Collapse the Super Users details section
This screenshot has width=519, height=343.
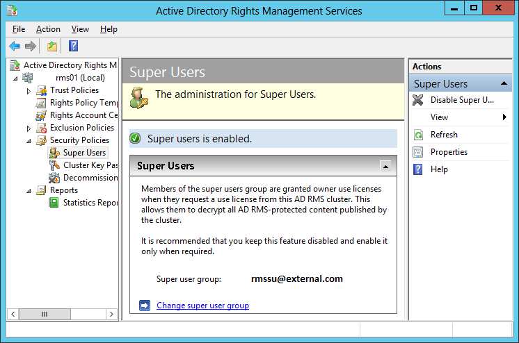[x=385, y=166]
